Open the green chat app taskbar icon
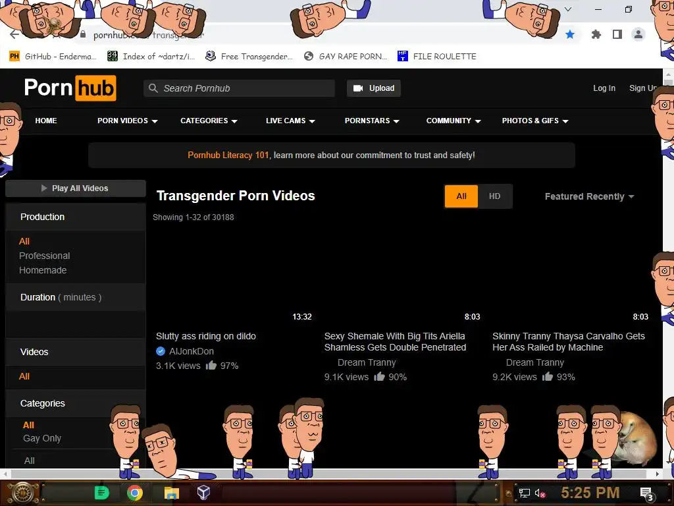The width and height of the screenshot is (674, 506). pos(102,493)
